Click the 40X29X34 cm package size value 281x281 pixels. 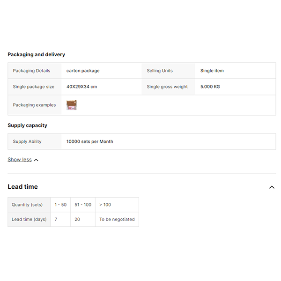81,87
